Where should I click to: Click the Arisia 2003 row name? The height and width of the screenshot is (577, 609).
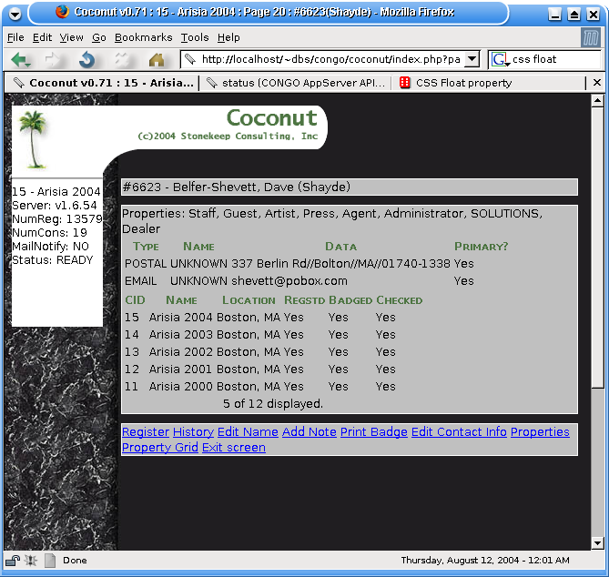click(x=180, y=334)
